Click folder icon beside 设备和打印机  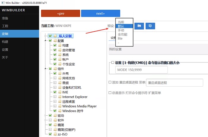pos(60,87)
